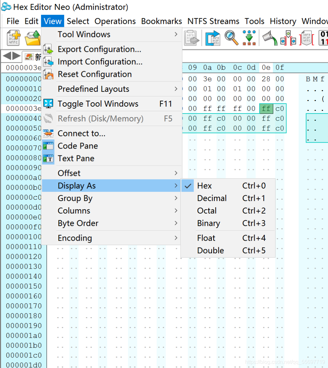Click the right tab navigation arrow
Image resolution: width=328 pixels, height=368 pixels.
[x=16, y=56]
